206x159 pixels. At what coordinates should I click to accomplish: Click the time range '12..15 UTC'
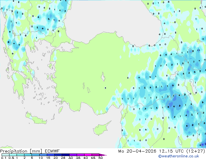pyautogui.click(x=171, y=151)
